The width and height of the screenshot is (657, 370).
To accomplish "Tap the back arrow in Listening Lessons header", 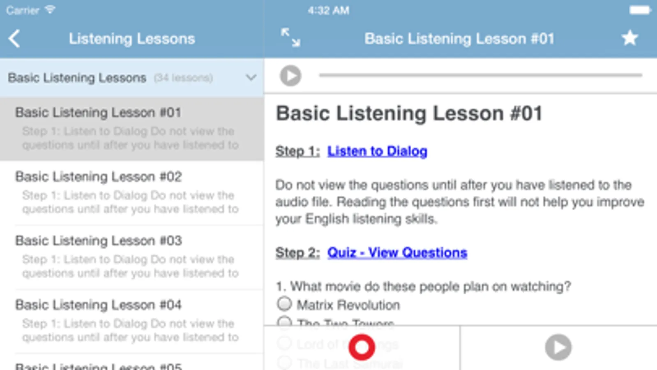I will [x=14, y=39].
